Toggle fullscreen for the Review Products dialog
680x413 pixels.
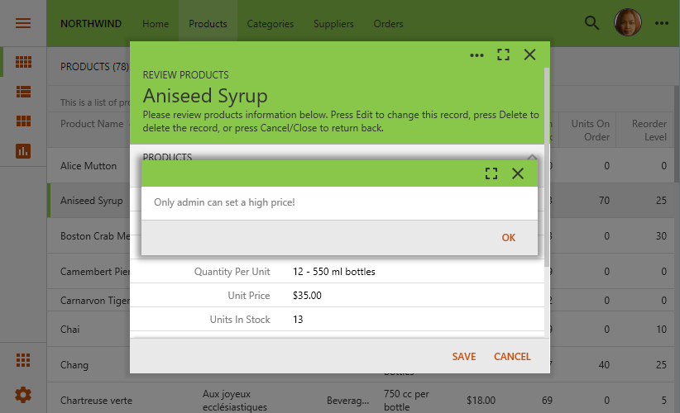pyautogui.click(x=503, y=55)
